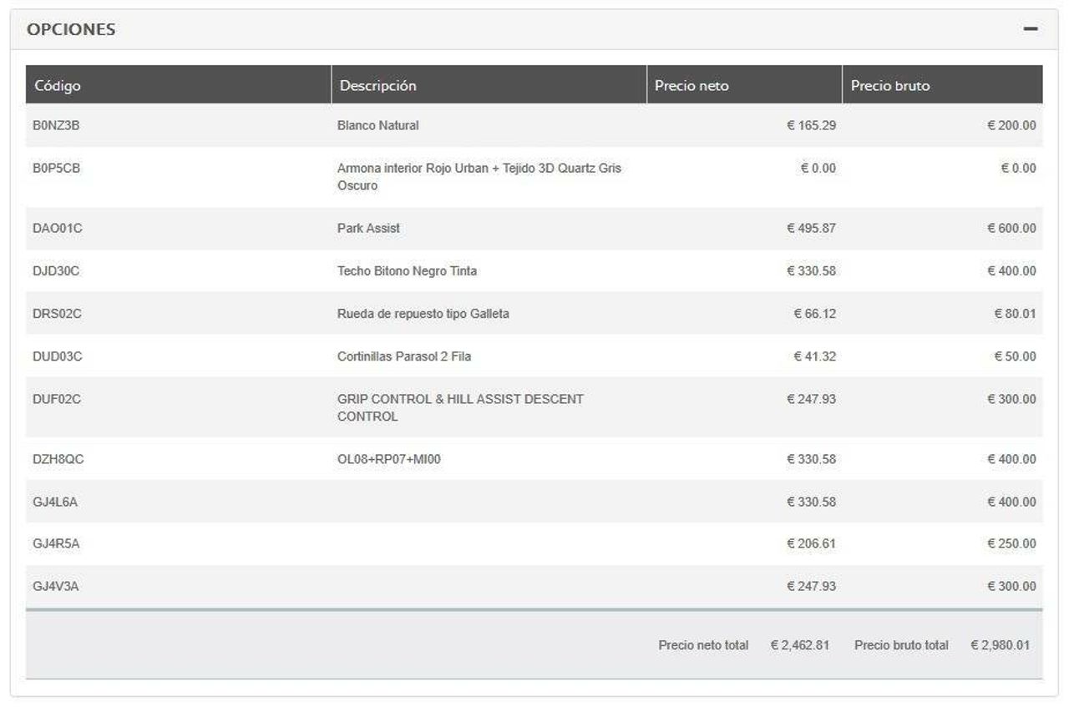This screenshot has height=707, width=1069.
Task: Select code GJ4R5A cell
Action: (x=56, y=543)
